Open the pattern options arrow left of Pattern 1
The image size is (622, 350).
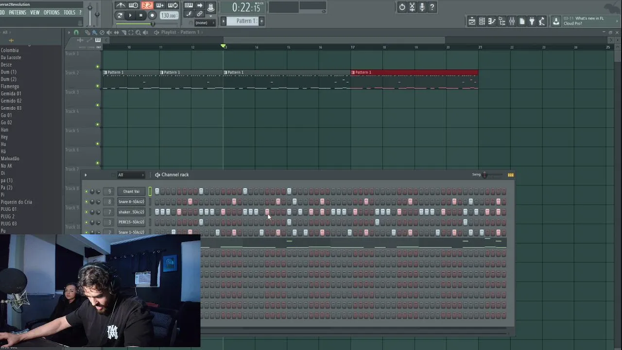tap(224, 21)
